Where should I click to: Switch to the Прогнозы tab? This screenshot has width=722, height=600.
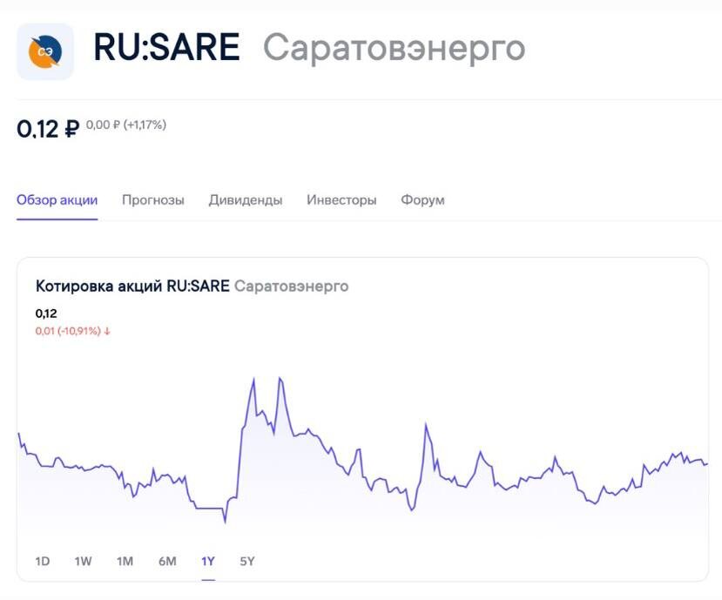[153, 199]
